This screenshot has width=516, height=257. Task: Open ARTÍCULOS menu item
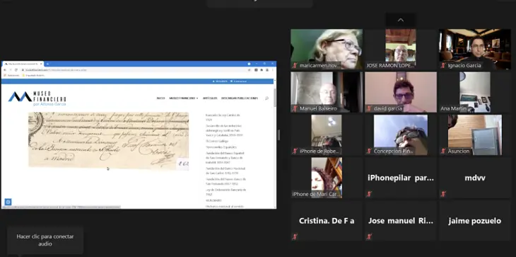(x=210, y=98)
